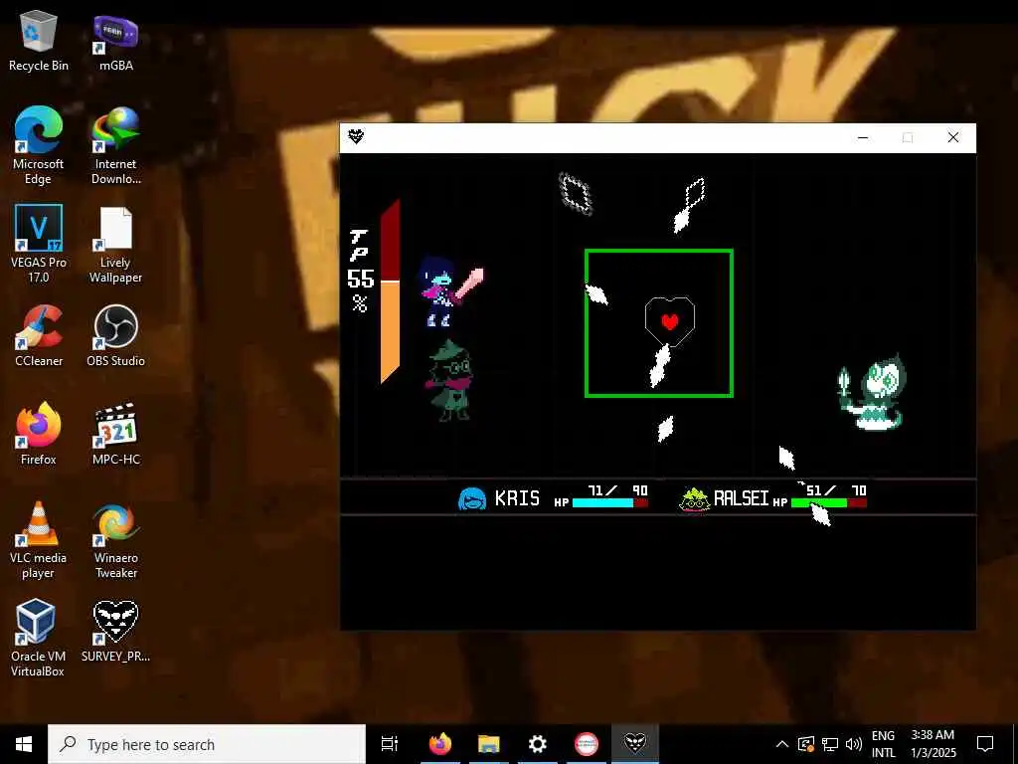
Task: Click the Deltarune heart taskbar icon
Action: (635, 744)
